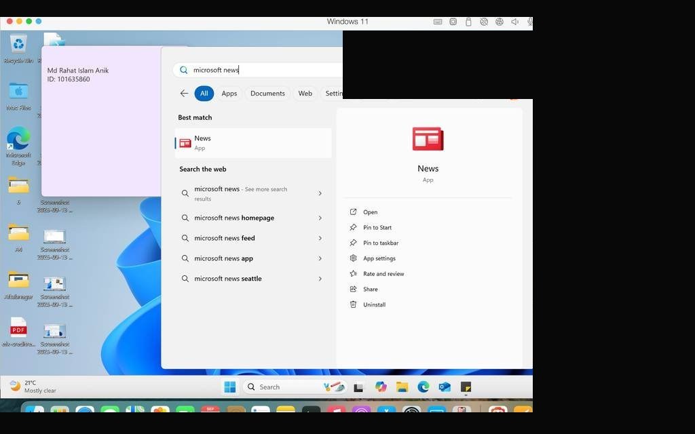Click 'Md Rahat Islam Anik' text in sticky note
695x434 pixels.
pos(77,71)
